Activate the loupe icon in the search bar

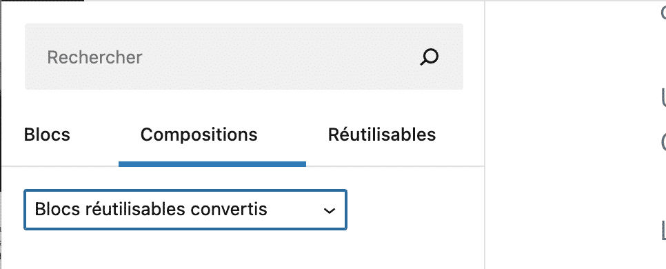pyautogui.click(x=429, y=57)
